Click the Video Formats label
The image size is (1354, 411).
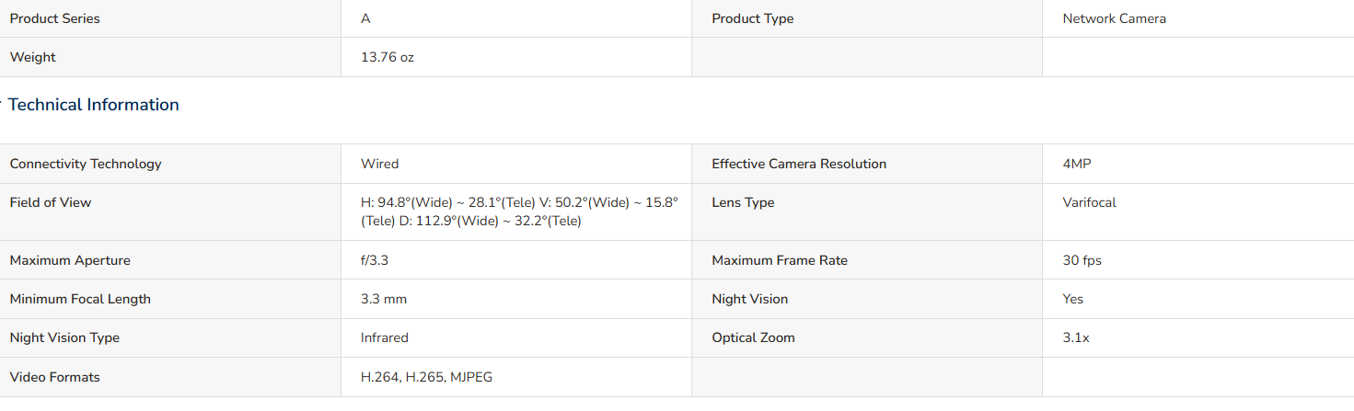(55, 377)
